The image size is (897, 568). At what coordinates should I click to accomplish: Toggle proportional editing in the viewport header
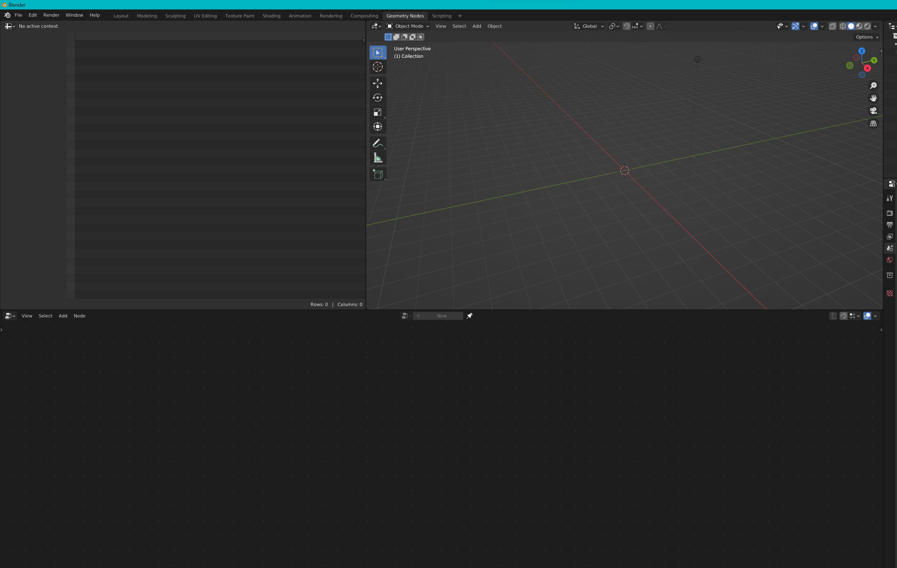[650, 26]
